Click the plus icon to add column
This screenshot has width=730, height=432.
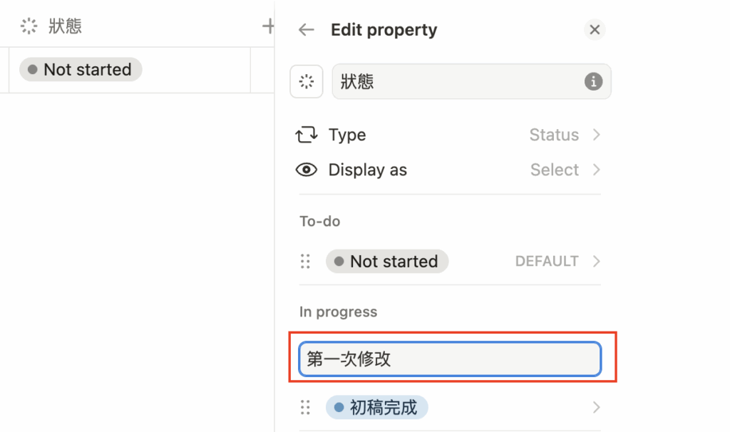[x=268, y=27]
